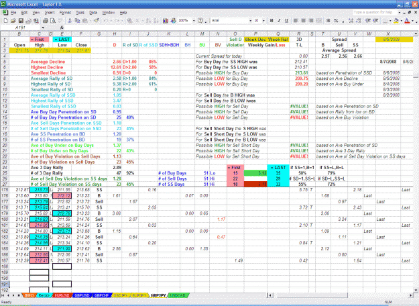Image resolution: width=419 pixels, height=306 pixels.
Task: Click the horizontal scrollbar left arrow
Action: point(271,295)
